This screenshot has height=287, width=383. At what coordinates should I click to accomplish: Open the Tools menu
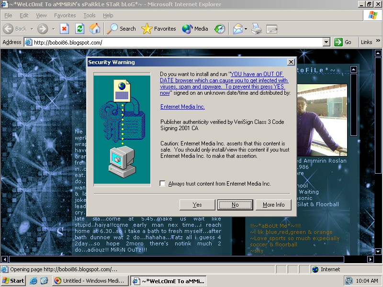tap(90, 15)
